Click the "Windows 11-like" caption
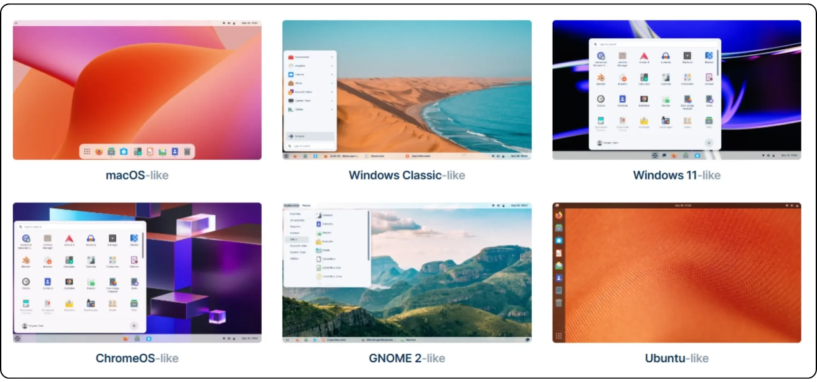The height and width of the screenshot is (382, 817). [x=677, y=175]
